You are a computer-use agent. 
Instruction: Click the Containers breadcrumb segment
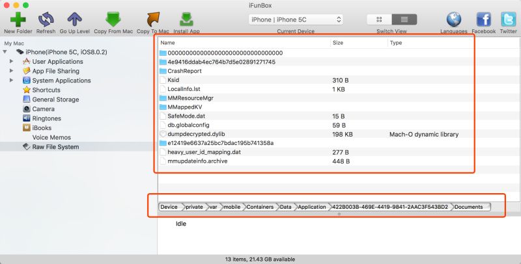260,207
